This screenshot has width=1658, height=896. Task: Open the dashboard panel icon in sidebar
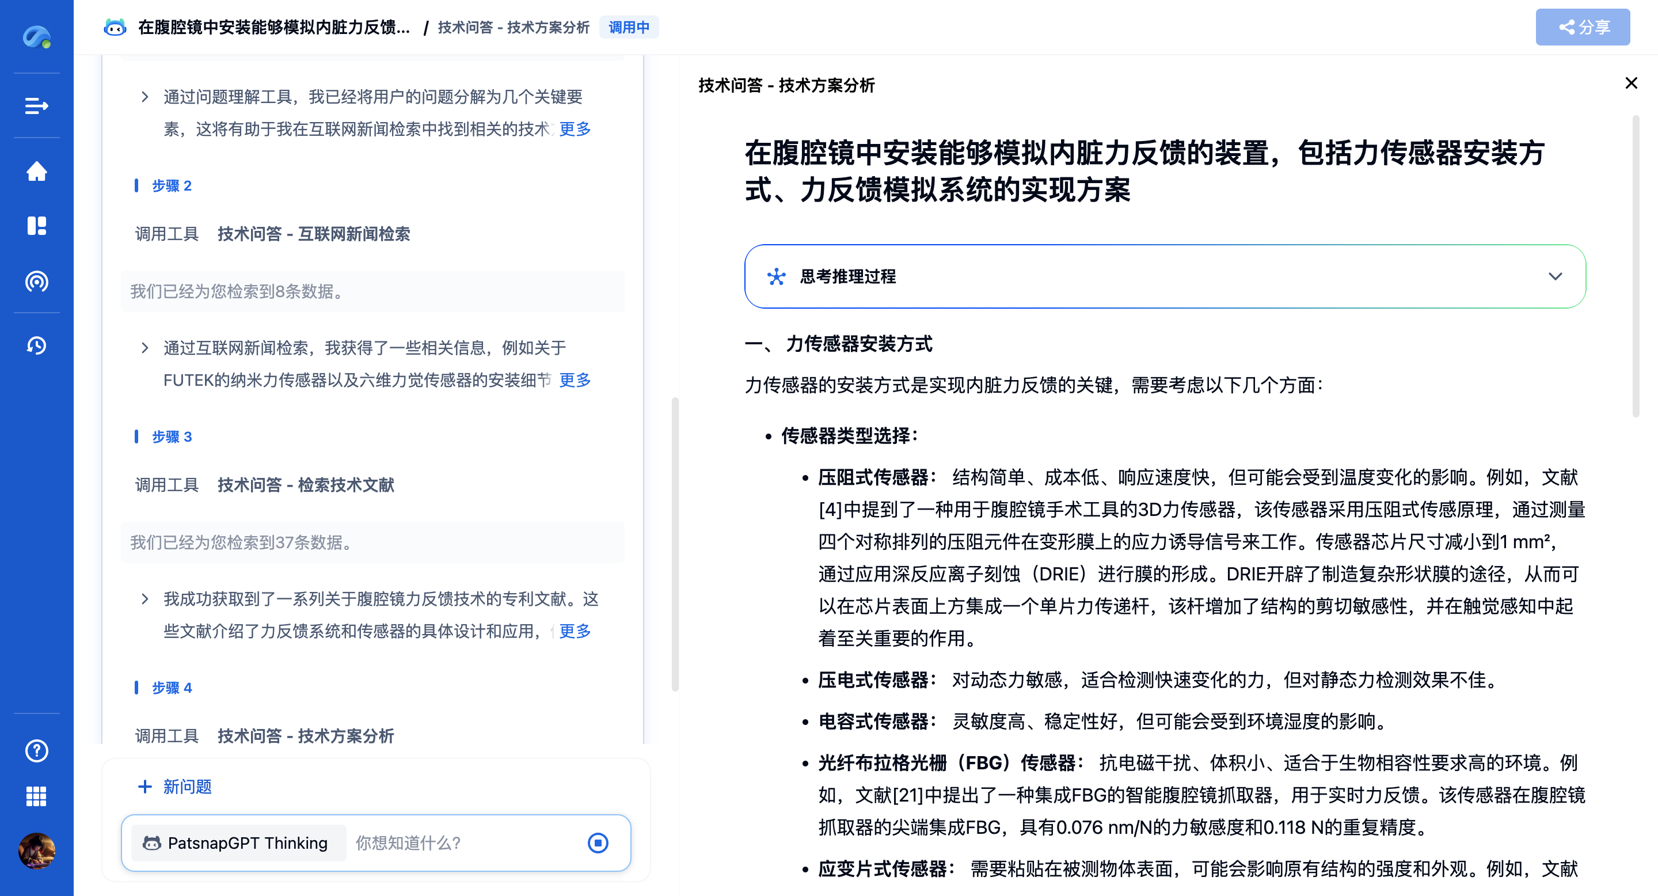[37, 226]
